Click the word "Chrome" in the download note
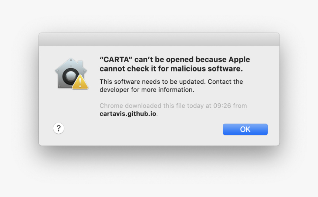This screenshot has width=318, height=197. click(x=111, y=106)
